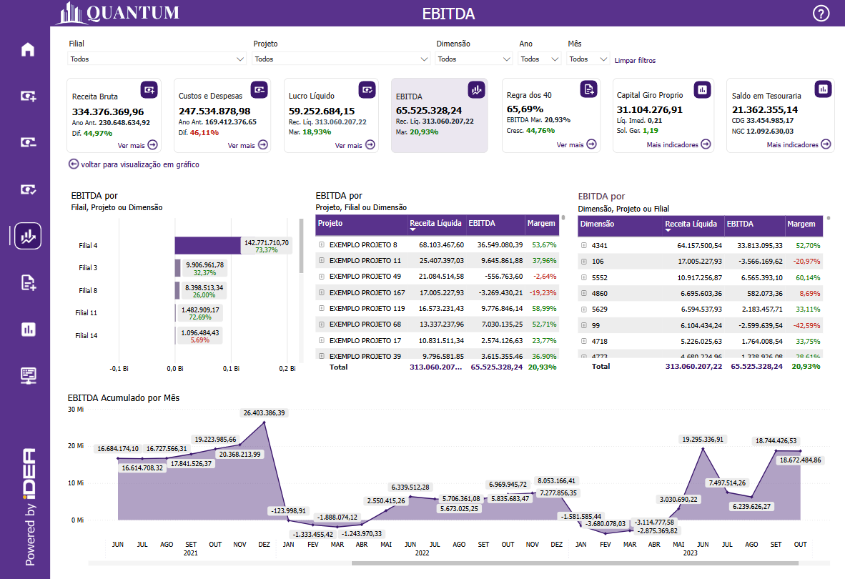Screen dimensions: 845x579
Task: Click the Capital Giro Proprio card icon
Action: [x=702, y=89]
